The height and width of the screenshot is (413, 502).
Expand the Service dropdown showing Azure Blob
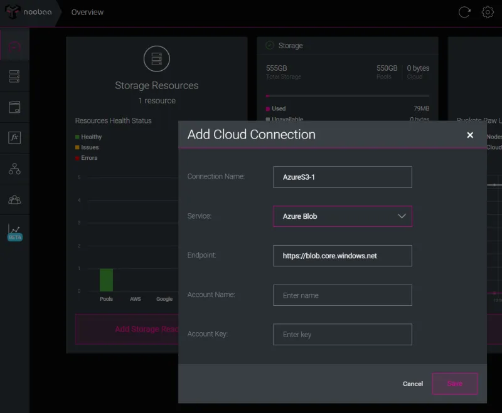pos(342,216)
